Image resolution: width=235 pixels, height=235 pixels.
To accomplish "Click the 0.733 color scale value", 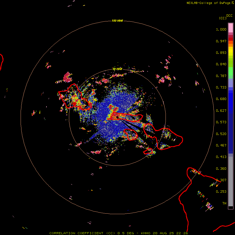I will [x=221, y=87].
